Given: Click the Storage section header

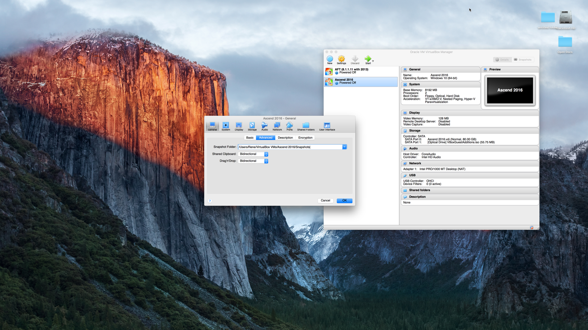Looking at the screenshot, I should point(470,131).
